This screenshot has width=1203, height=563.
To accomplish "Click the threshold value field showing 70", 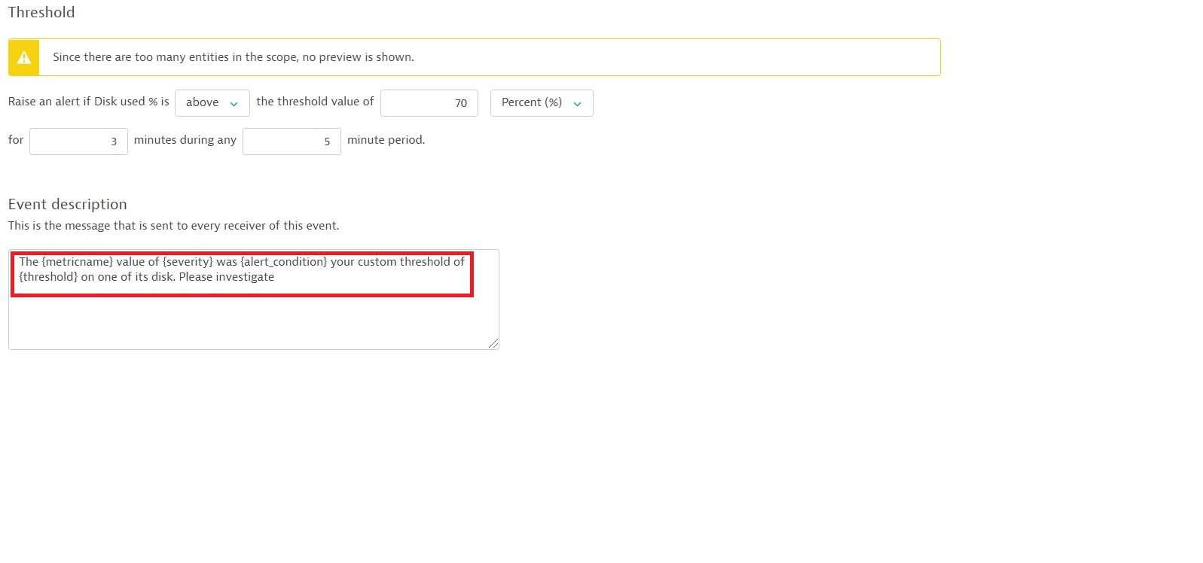I will 429,103.
